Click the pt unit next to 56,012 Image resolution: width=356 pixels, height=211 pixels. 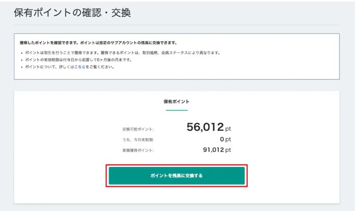[x=228, y=129]
